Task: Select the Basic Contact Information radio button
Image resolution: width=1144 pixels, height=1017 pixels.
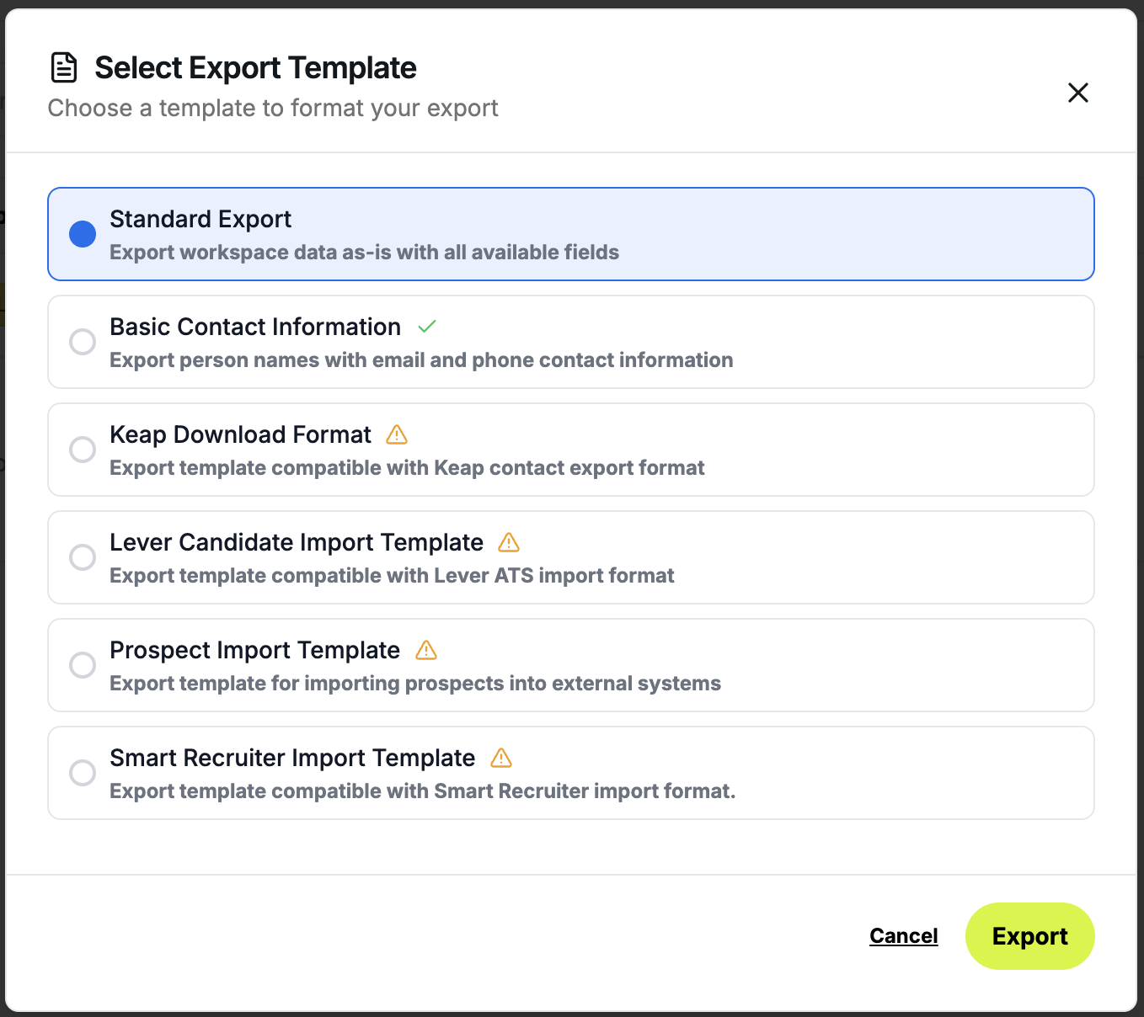Action: coord(83,341)
